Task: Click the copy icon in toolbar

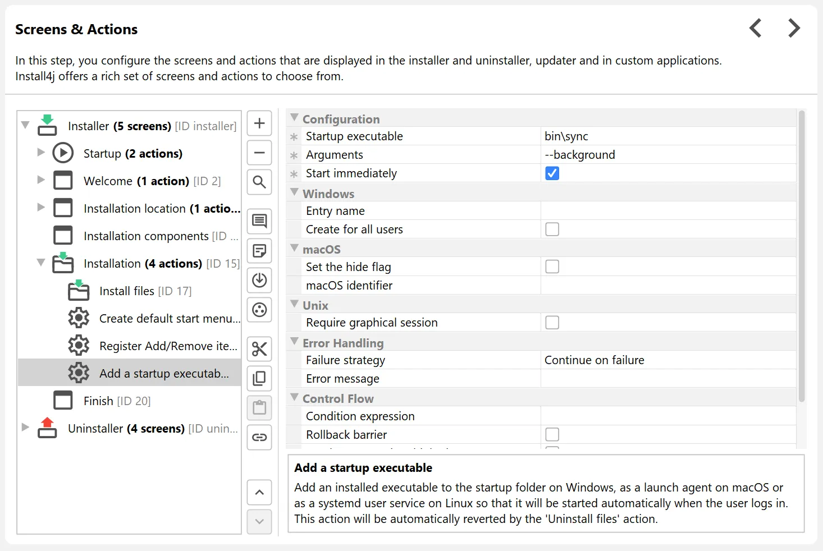Action: 259,378
